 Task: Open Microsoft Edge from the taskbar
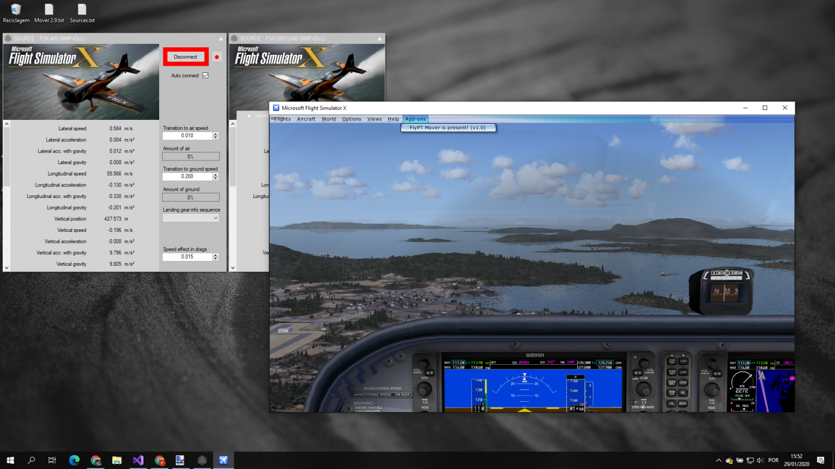(x=74, y=460)
